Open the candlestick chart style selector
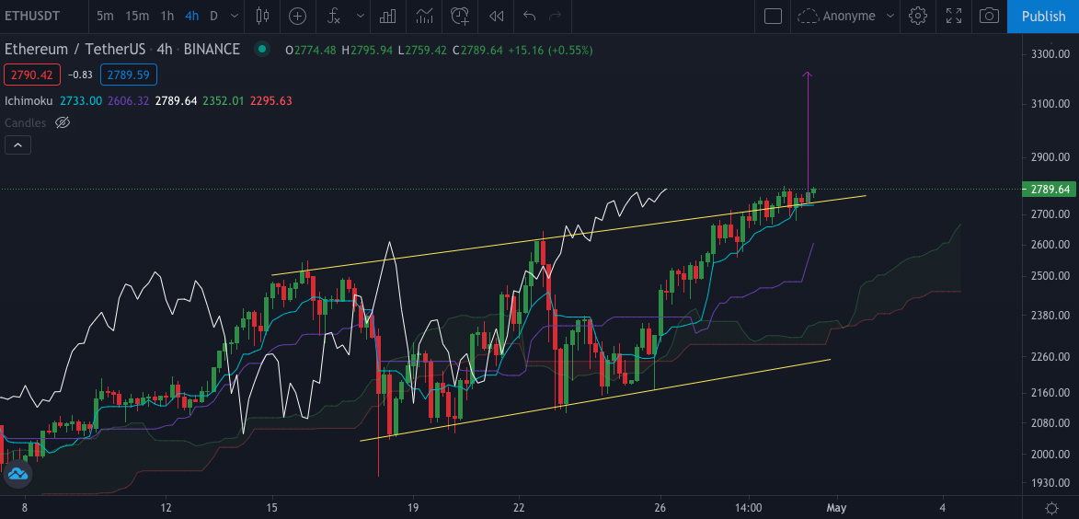 click(x=261, y=16)
